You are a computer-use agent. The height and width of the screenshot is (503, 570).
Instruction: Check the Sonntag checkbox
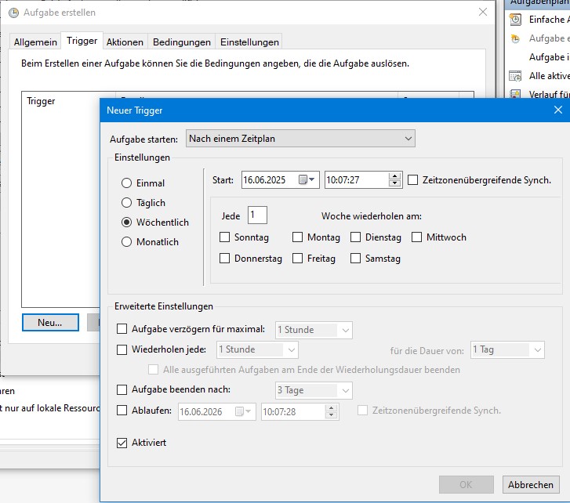point(225,237)
